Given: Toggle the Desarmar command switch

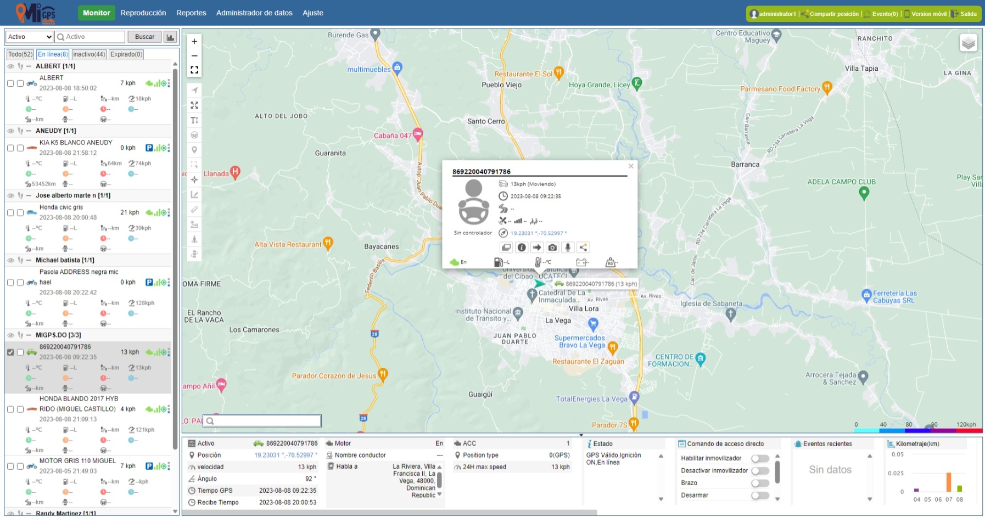Looking at the screenshot, I should pos(760,496).
